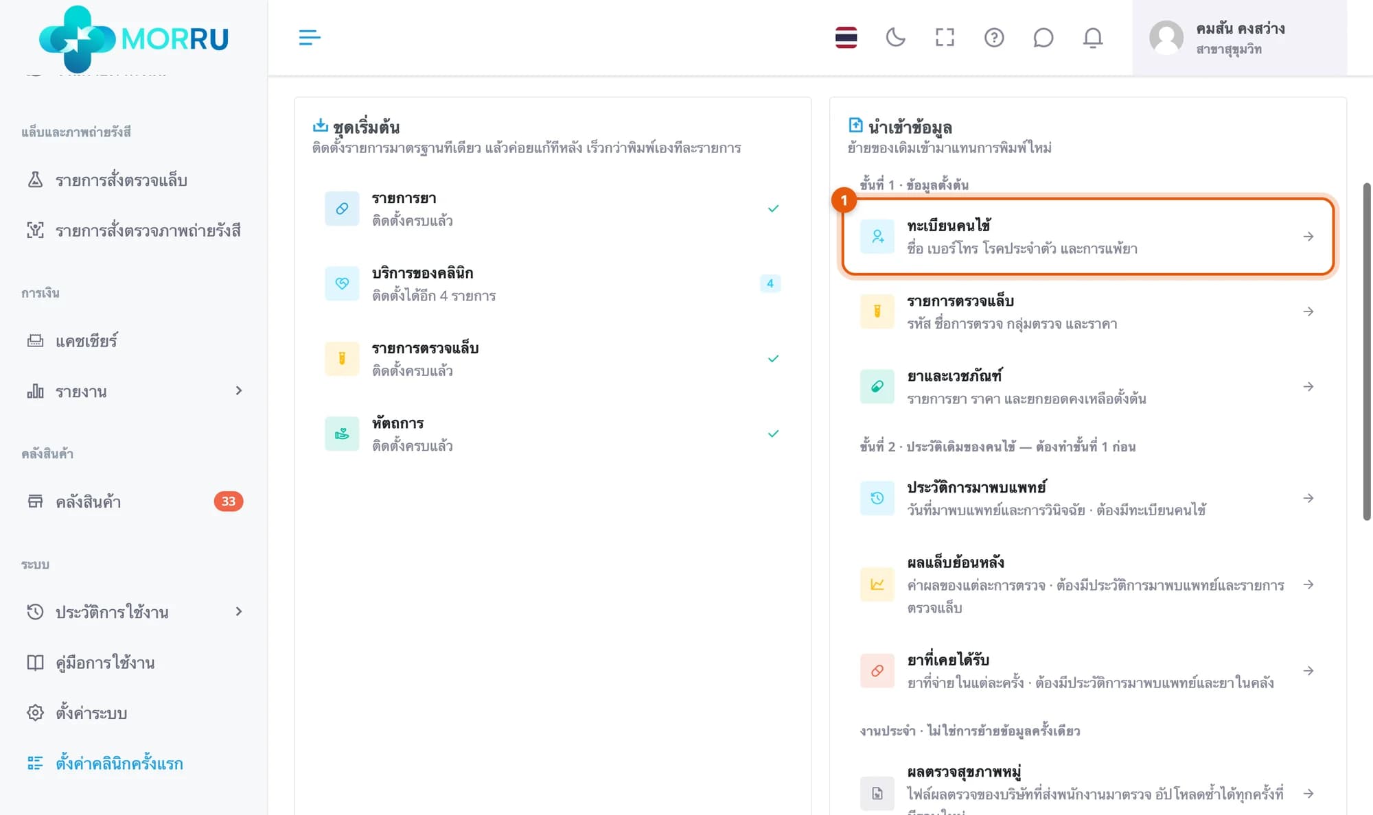
Task: Expand ประวัติการใช้งาน submenu chevron
Action: tap(238, 611)
